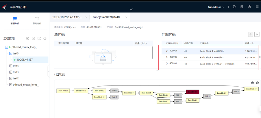The height and width of the screenshot is (118, 261).
Task: Click Basic Block 12 in flow graph
Action: point(99,97)
